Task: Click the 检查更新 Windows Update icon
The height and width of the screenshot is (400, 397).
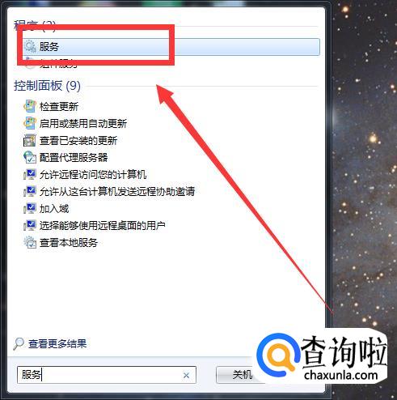Action: click(x=30, y=106)
